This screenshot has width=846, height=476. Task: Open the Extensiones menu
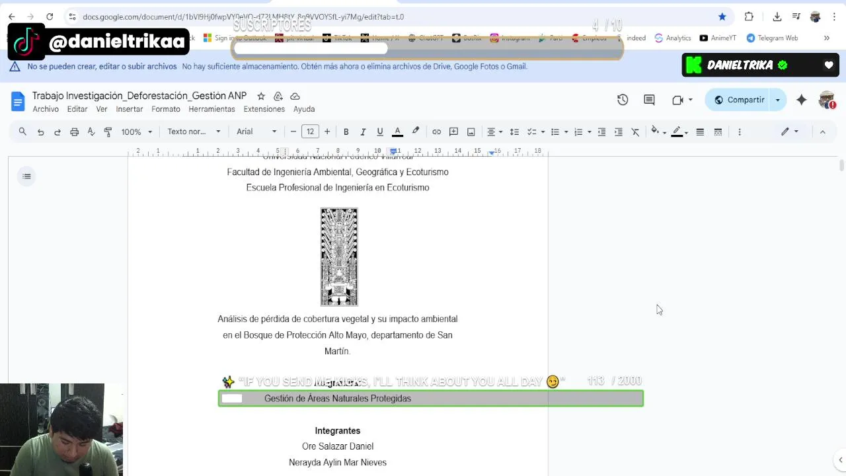[264, 109]
